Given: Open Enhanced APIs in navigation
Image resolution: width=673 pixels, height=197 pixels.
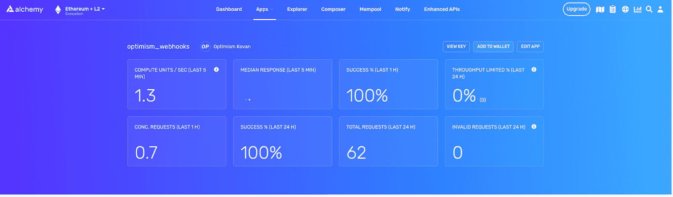Looking at the screenshot, I should click(x=442, y=9).
